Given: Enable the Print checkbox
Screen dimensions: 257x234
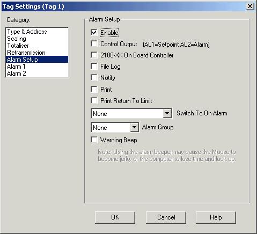Looking at the screenshot, I should (x=94, y=89).
